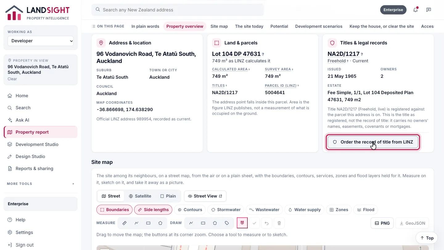Screen dimensions: 444x250
Task: Toggle the Side lengths layer
Action: click(x=153, y=210)
